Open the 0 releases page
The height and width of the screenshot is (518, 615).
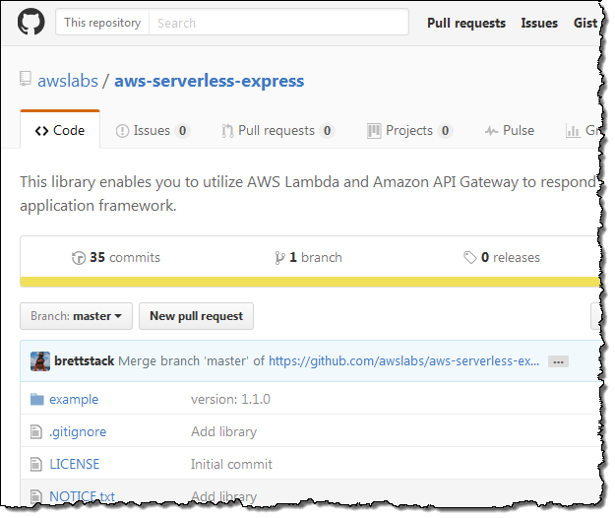502,257
